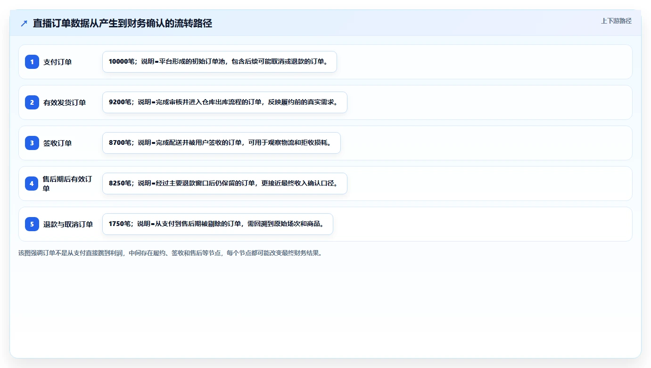The width and height of the screenshot is (651, 368).
Task: Select step number 2 badge
Action: point(32,102)
